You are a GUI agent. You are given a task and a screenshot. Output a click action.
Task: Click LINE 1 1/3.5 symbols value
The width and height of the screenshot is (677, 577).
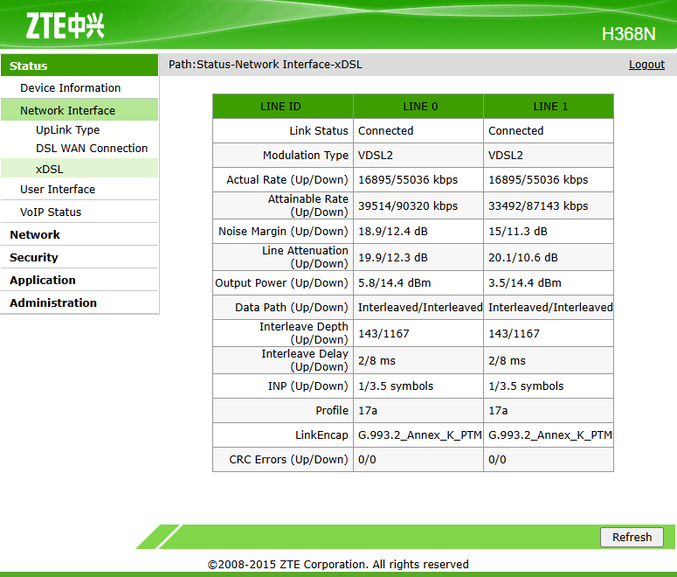(526, 386)
